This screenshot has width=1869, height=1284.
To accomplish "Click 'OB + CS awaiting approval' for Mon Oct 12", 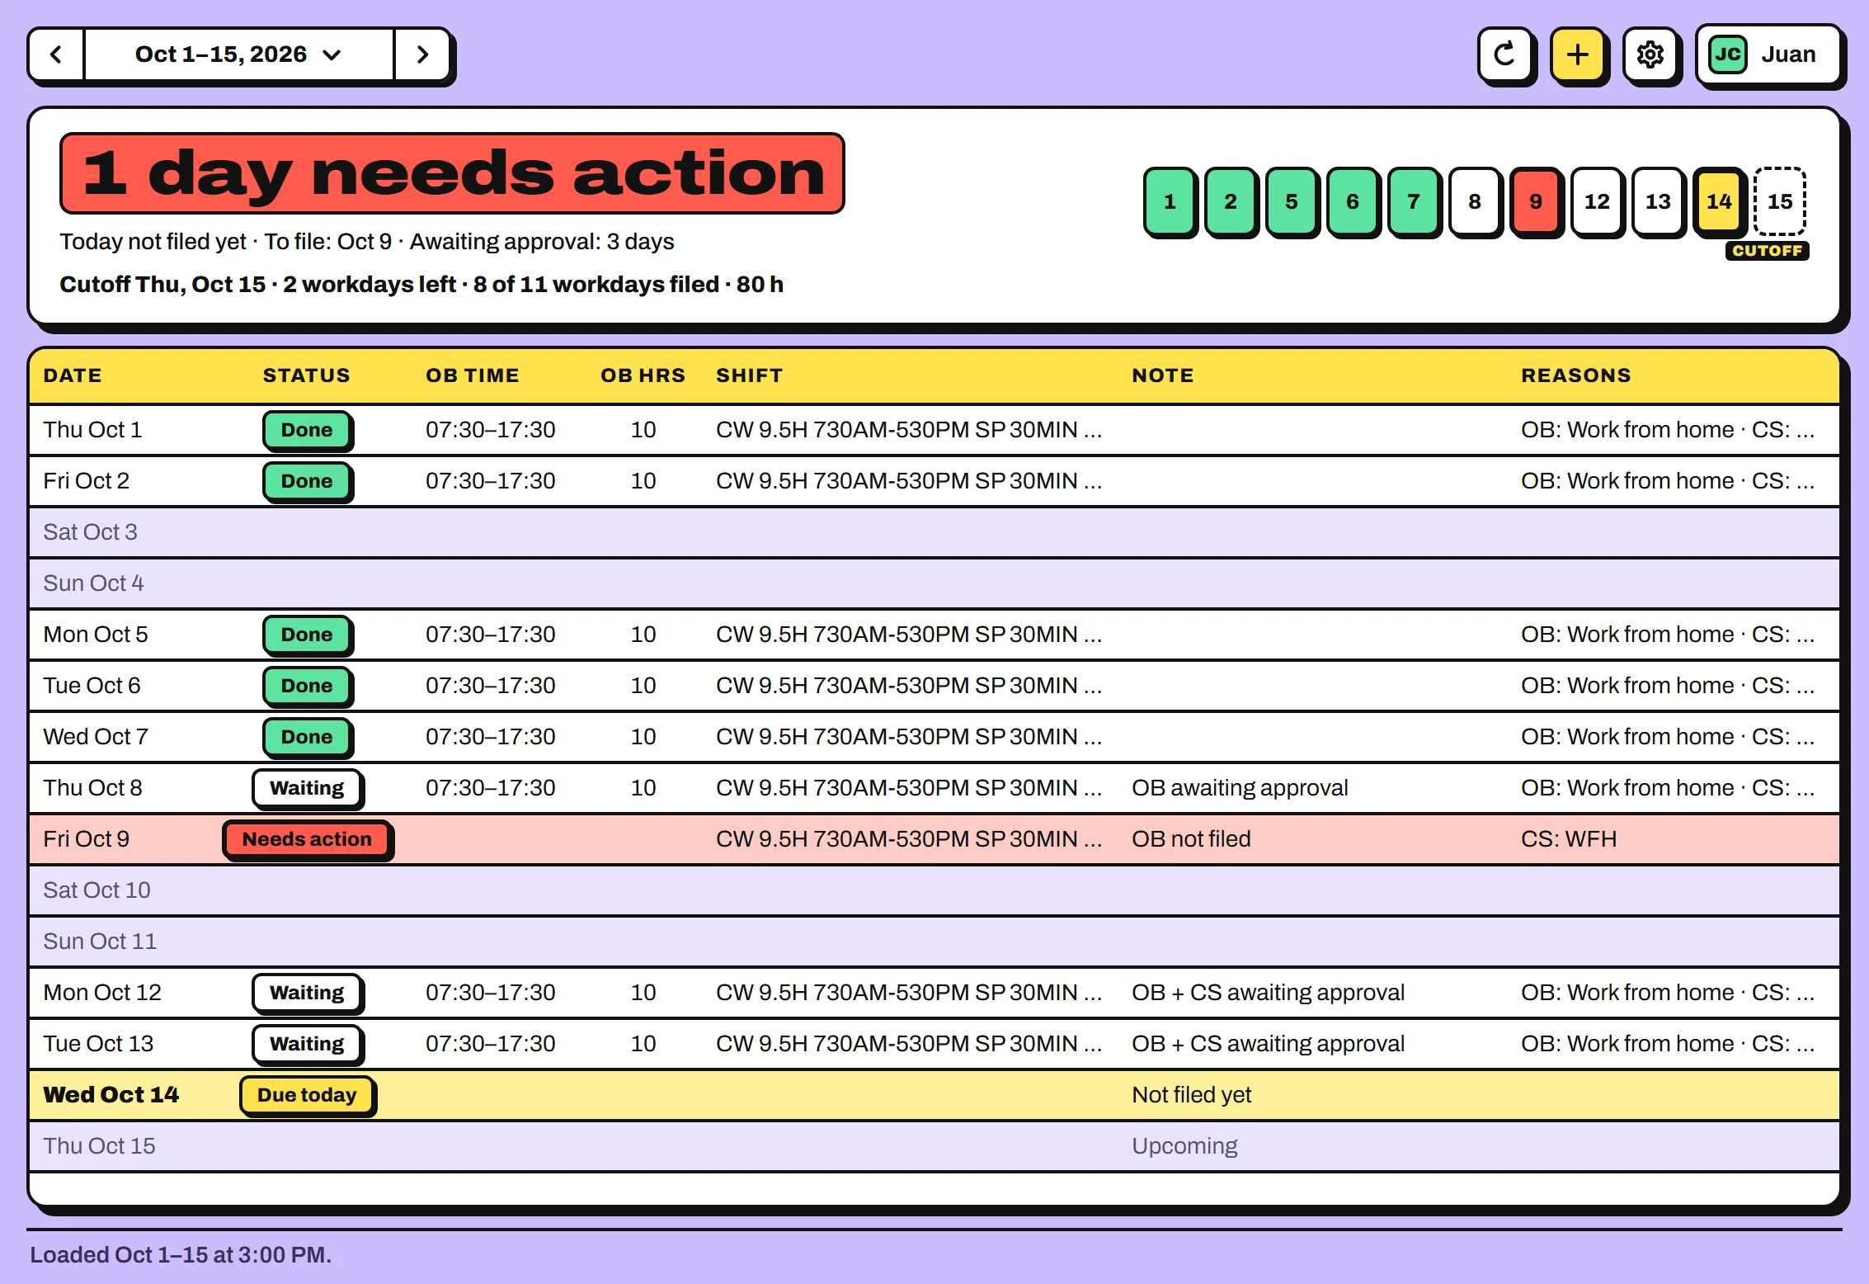I will (1268, 993).
